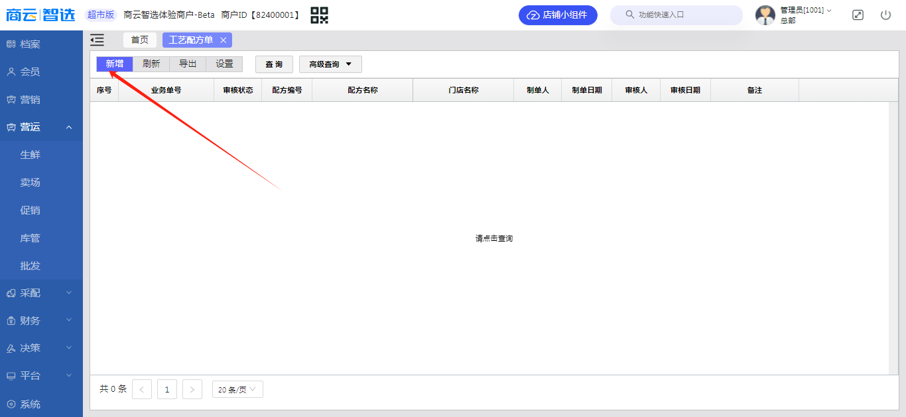The width and height of the screenshot is (906, 417).
Task: Click the 请点击查询 placeholder text
Action: pyautogui.click(x=494, y=238)
